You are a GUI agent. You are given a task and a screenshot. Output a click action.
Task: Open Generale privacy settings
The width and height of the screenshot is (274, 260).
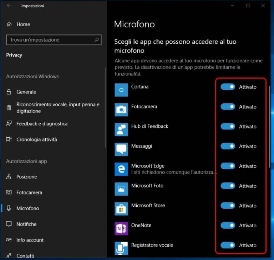53,92
